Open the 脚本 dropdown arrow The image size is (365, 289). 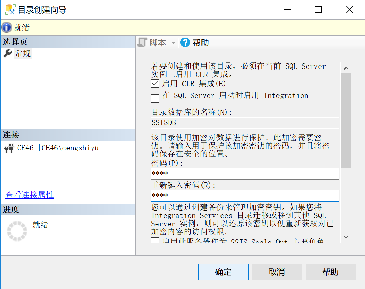pyautogui.click(x=173, y=43)
